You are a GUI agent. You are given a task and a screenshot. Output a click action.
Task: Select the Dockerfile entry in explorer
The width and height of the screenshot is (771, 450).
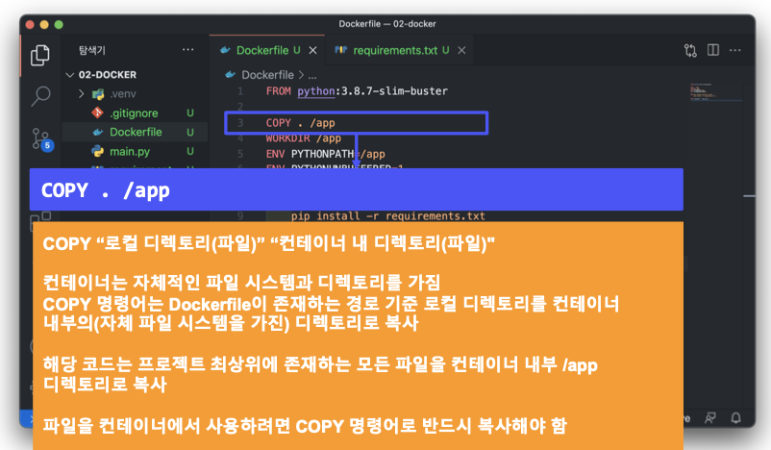[x=136, y=132]
